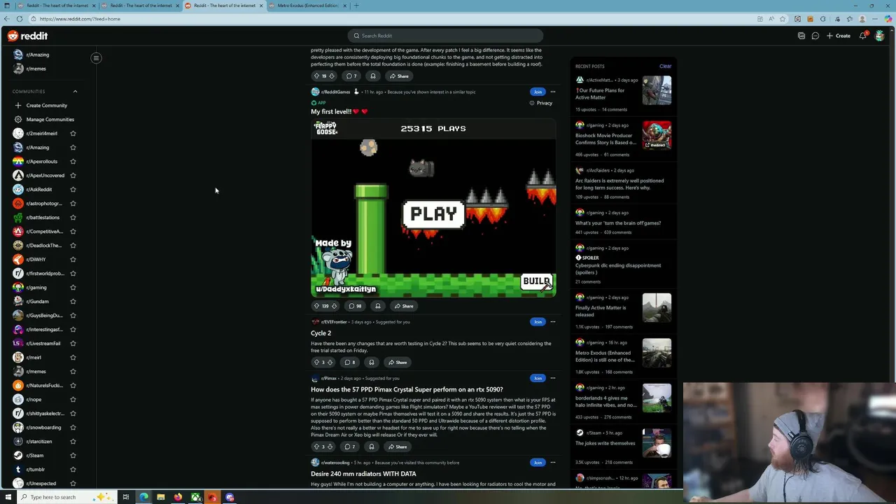The image size is (896, 504).
Task: Click Create post button in header
Action: (839, 36)
